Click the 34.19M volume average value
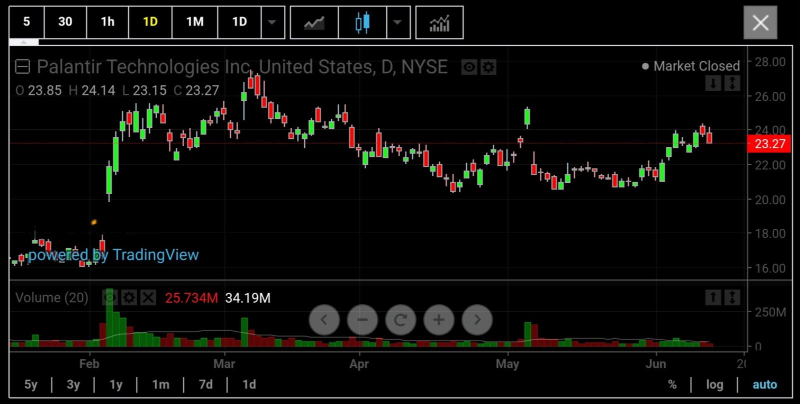 pos(247,298)
